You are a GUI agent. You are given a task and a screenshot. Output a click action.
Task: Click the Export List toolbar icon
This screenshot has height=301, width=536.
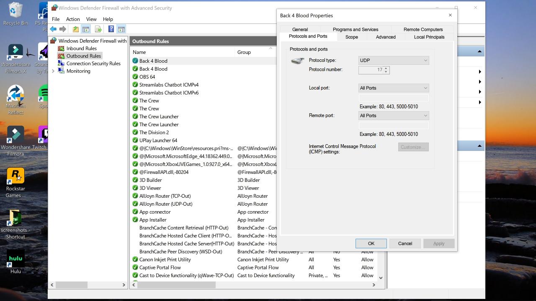click(x=98, y=29)
